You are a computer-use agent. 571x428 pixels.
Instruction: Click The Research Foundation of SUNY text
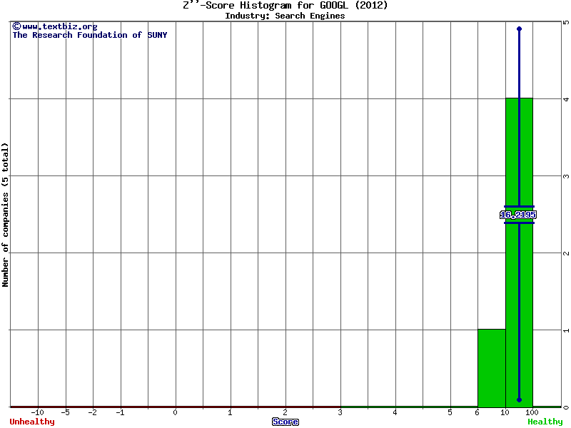pyautogui.click(x=89, y=35)
